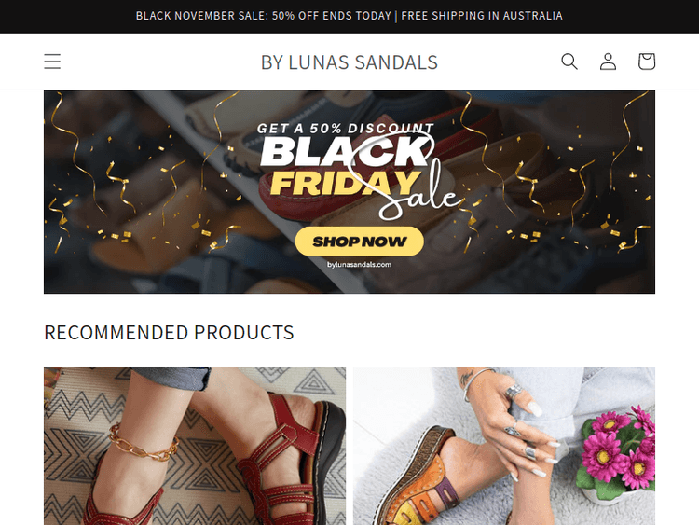Screen dimensions: 699x525
Task: Click the GET A 50% DISCOUNT banner headline
Action: (346, 129)
